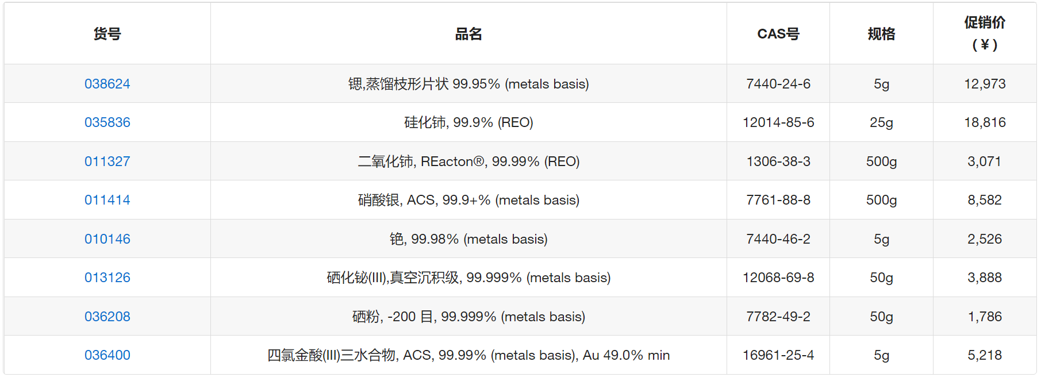Click CAS number 16961-25-4
Image resolution: width=1041 pixels, height=381 pixels.
[778, 355]
